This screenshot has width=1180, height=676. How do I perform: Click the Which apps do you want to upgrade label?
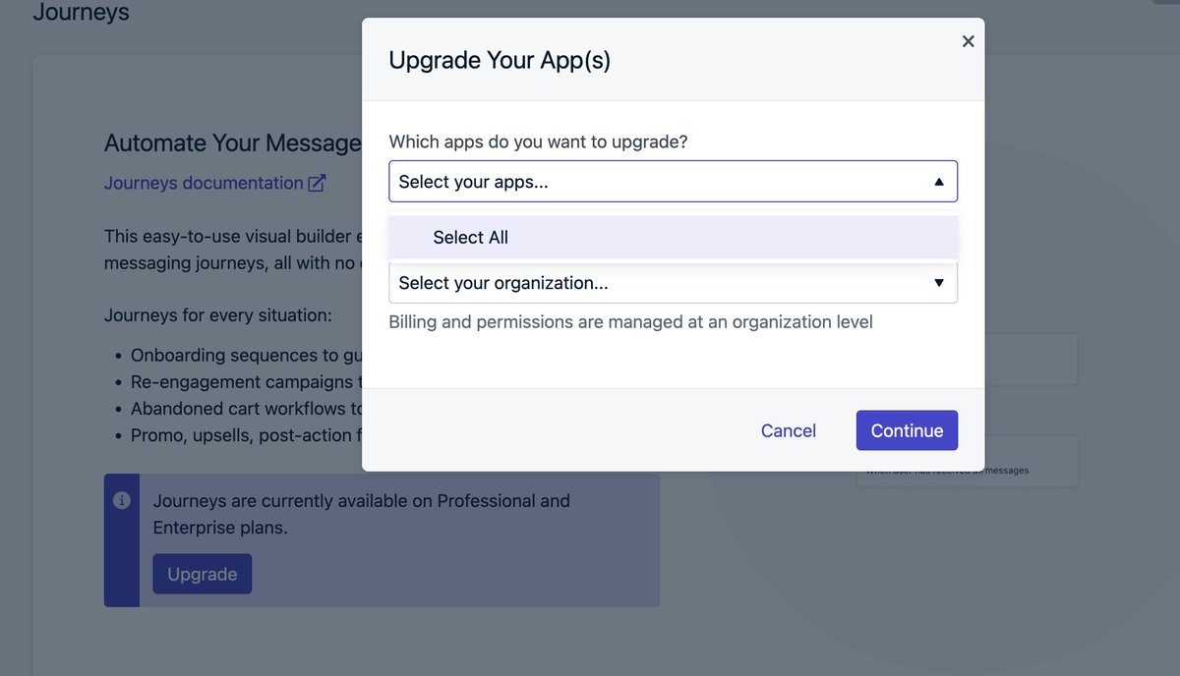(x=538, y=141)
